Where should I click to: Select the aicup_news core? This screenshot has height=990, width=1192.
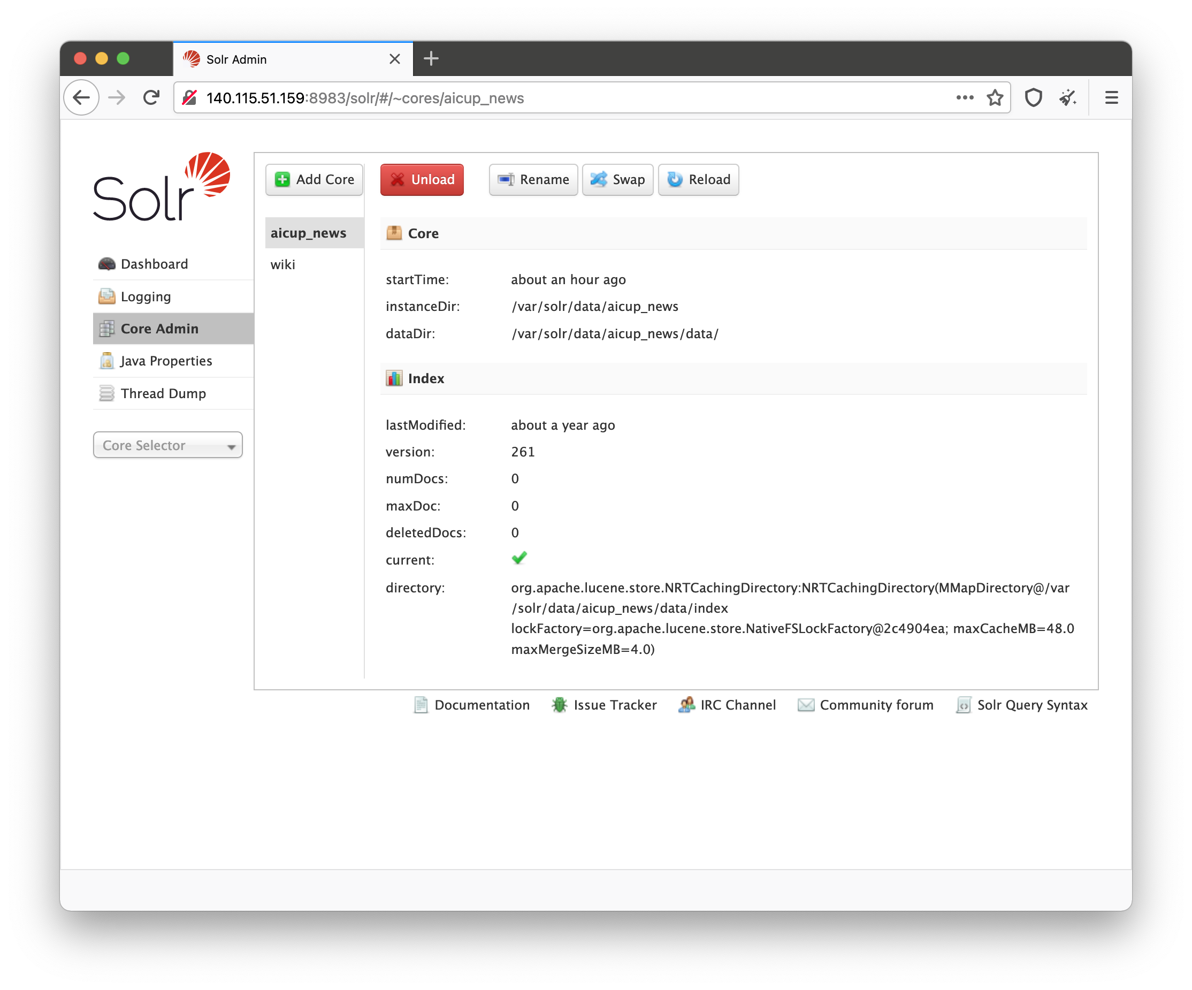[x=315, y=233]
